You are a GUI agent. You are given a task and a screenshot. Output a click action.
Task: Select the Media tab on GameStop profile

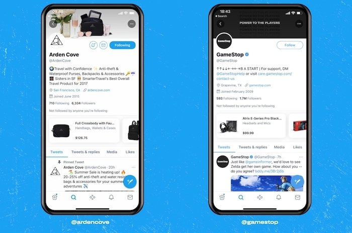[x=279, y=147]
